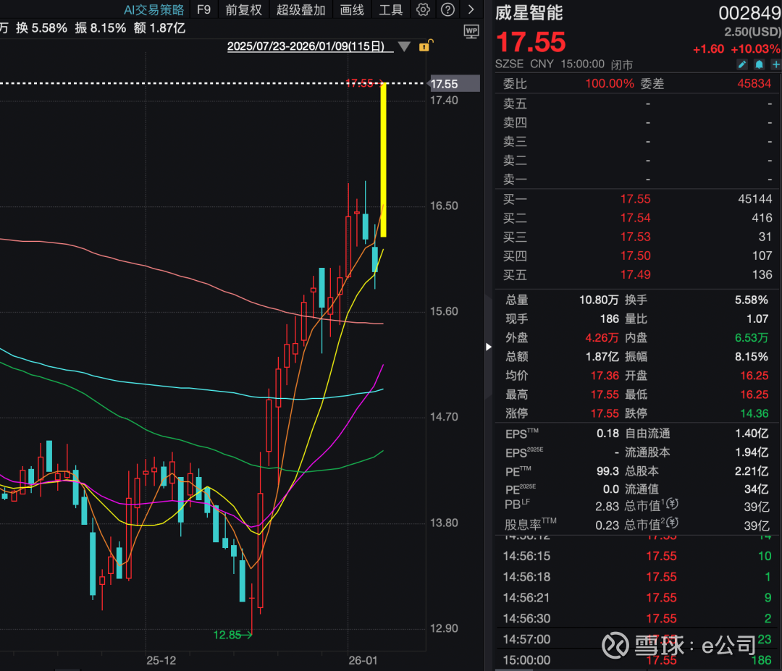This screenshot has width=782, height=671.
Task: Click the 25-12 date label on x-axis
Action: tap(161, 661)
